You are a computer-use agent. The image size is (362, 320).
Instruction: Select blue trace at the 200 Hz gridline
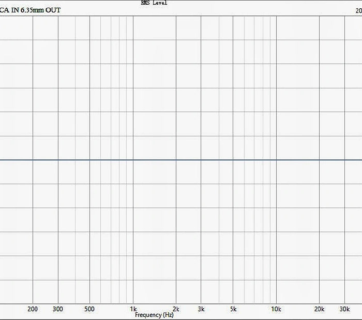pyautogui.click(x=33, y=160)
